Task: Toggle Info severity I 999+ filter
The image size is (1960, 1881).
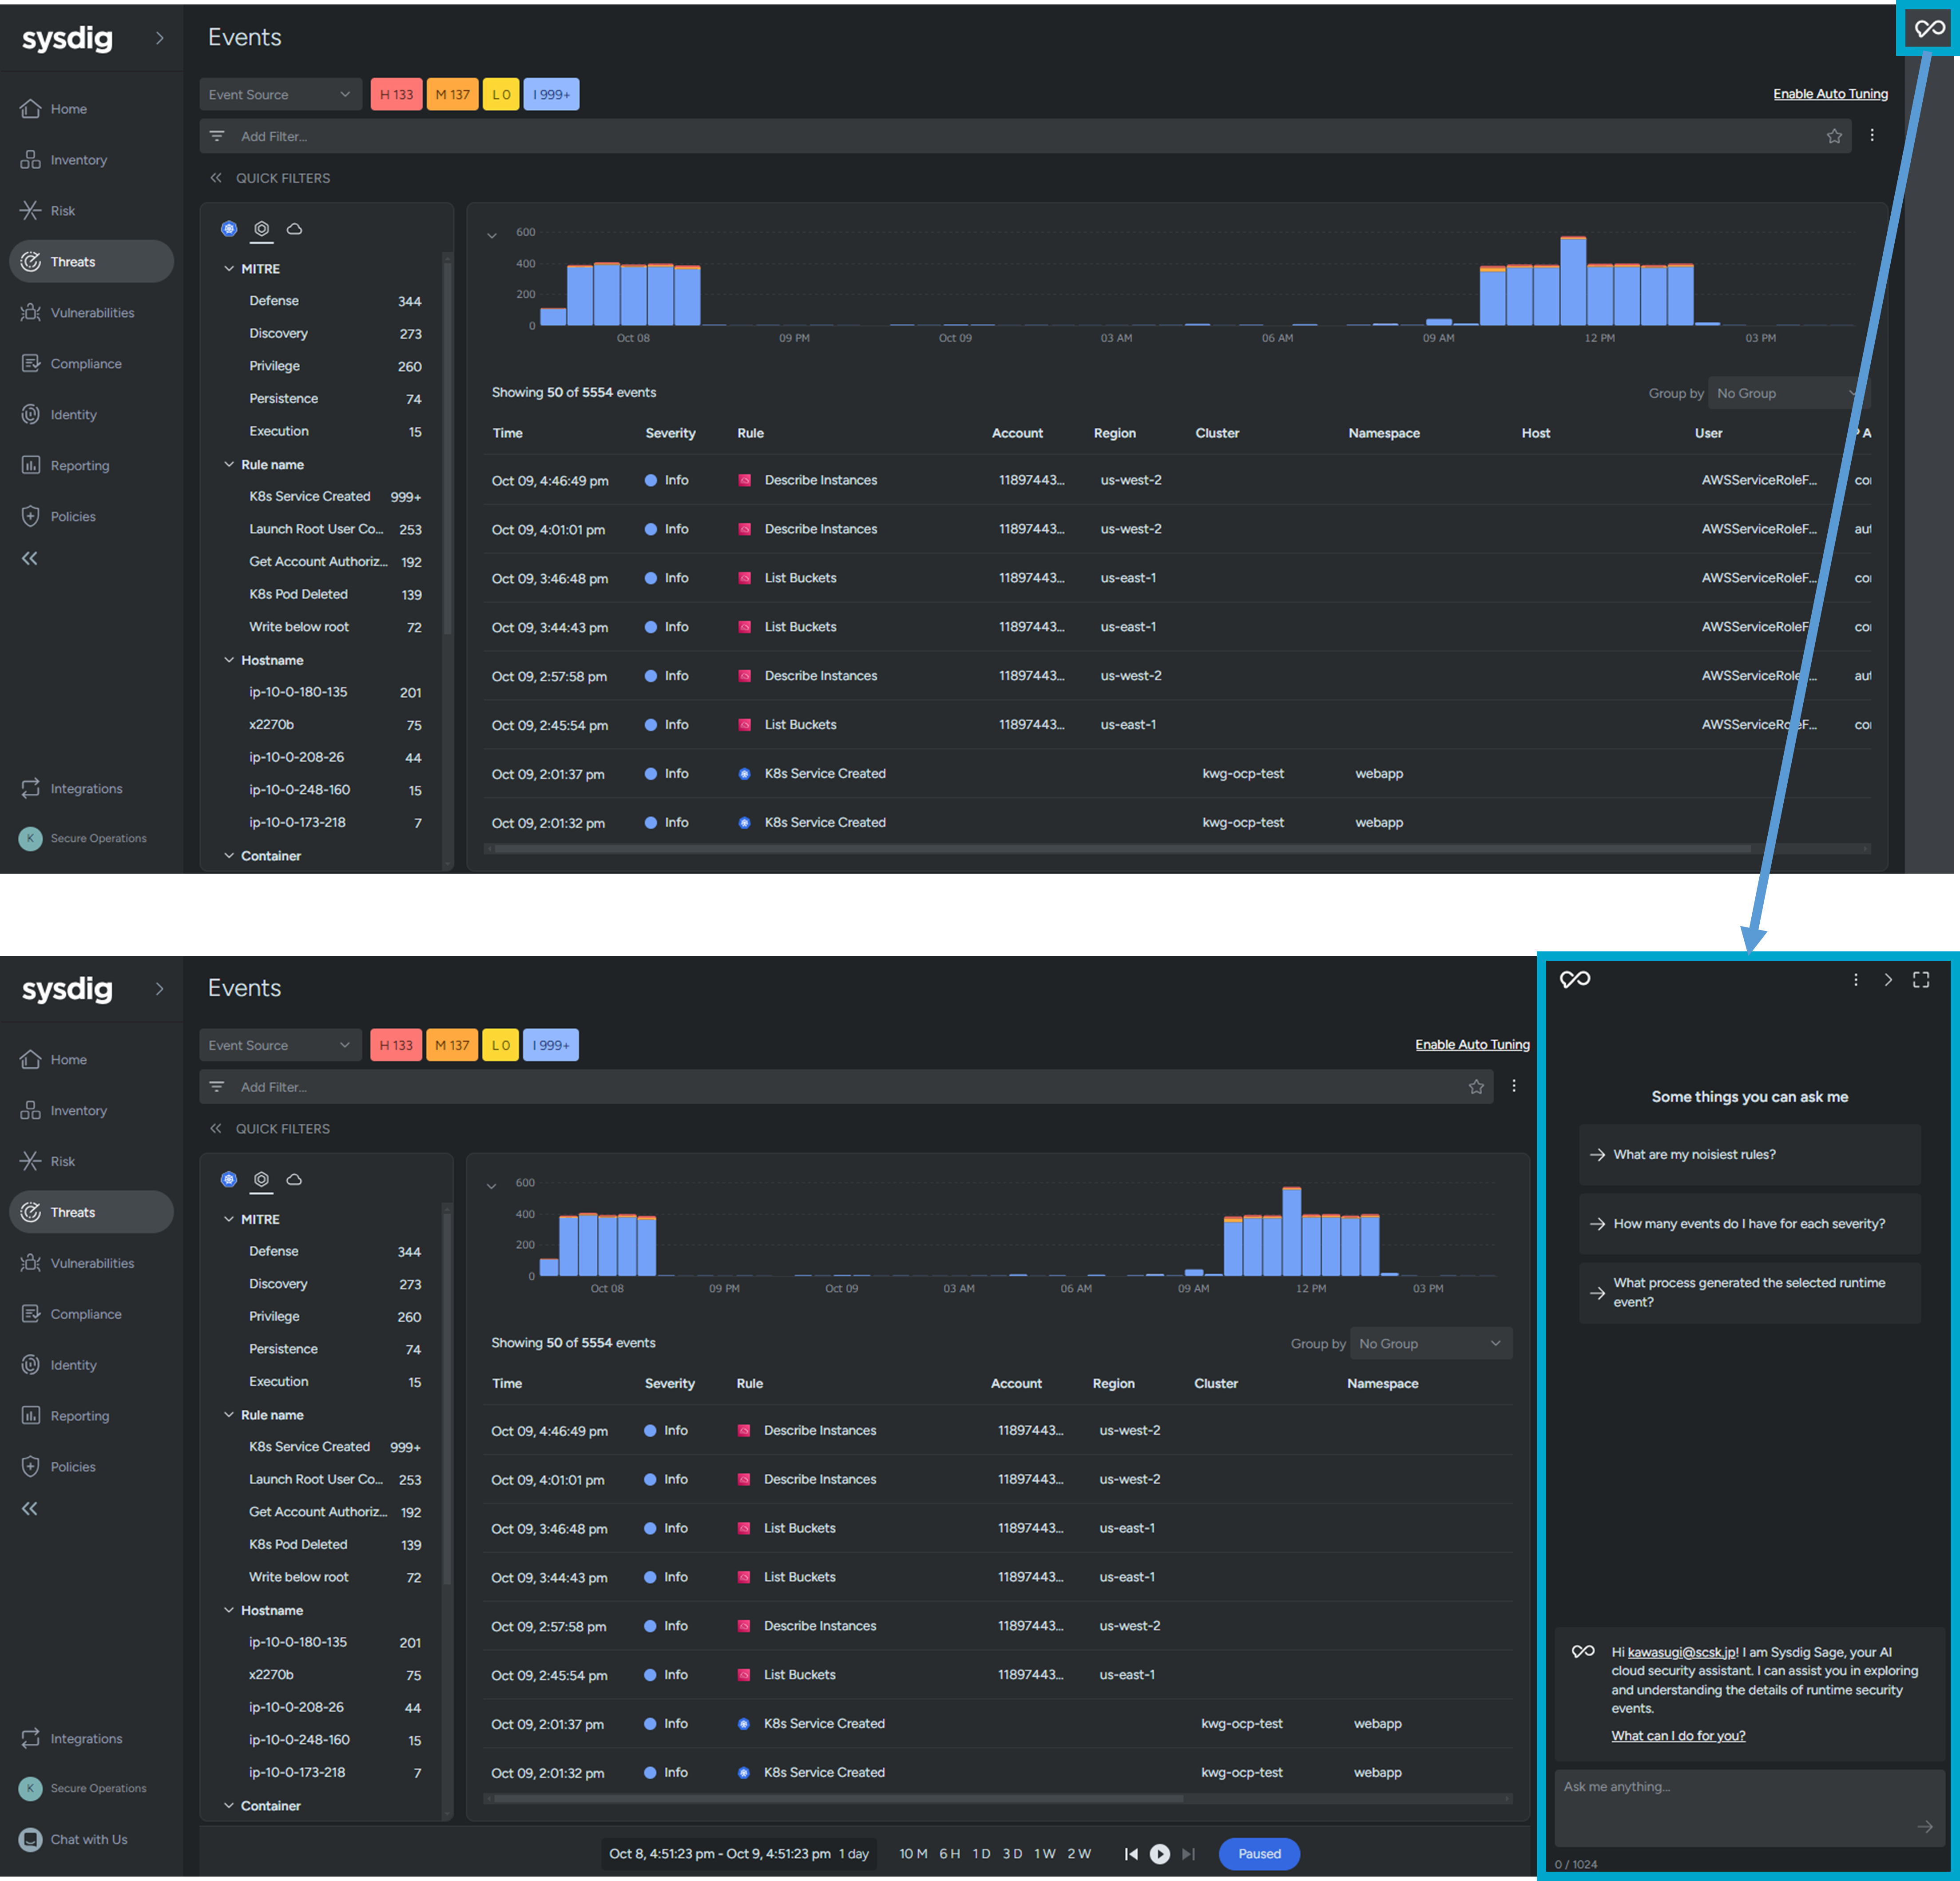Action: (551, 1045)
